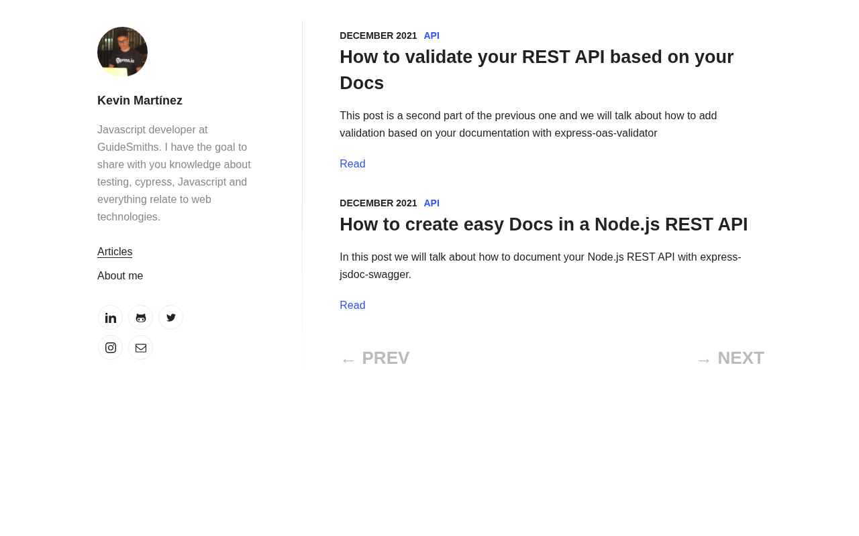Open the Instagram profile icon
The height and width of the screenshot is (536, 859).
click(x=111, y=348)
